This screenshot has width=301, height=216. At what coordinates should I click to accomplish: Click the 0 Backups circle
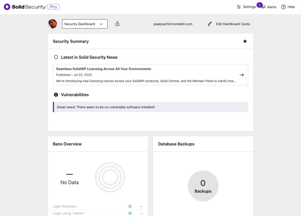click(x=203, y=186)
